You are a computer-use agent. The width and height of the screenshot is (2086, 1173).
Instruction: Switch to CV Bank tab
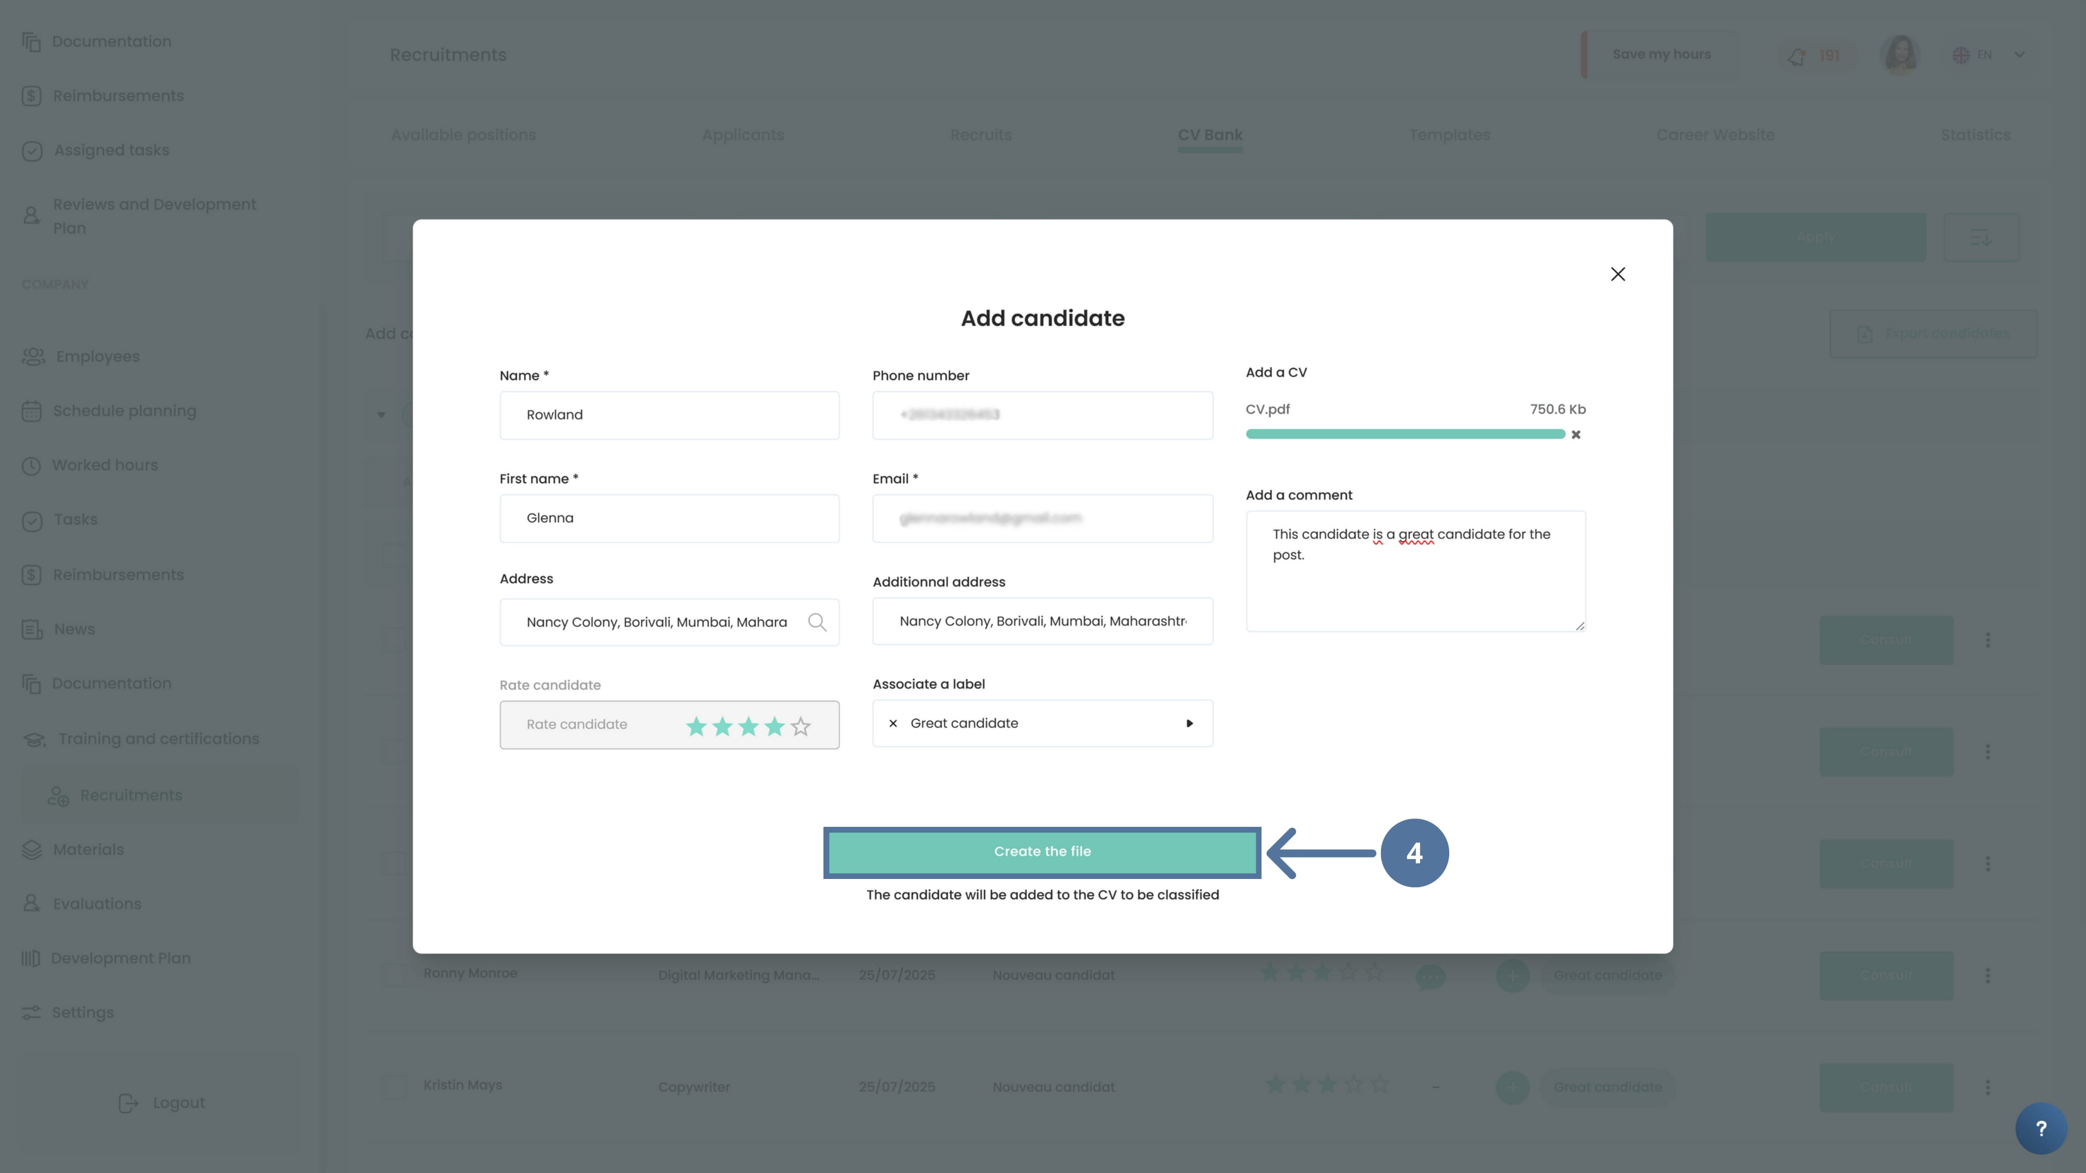pos(1210,135)
